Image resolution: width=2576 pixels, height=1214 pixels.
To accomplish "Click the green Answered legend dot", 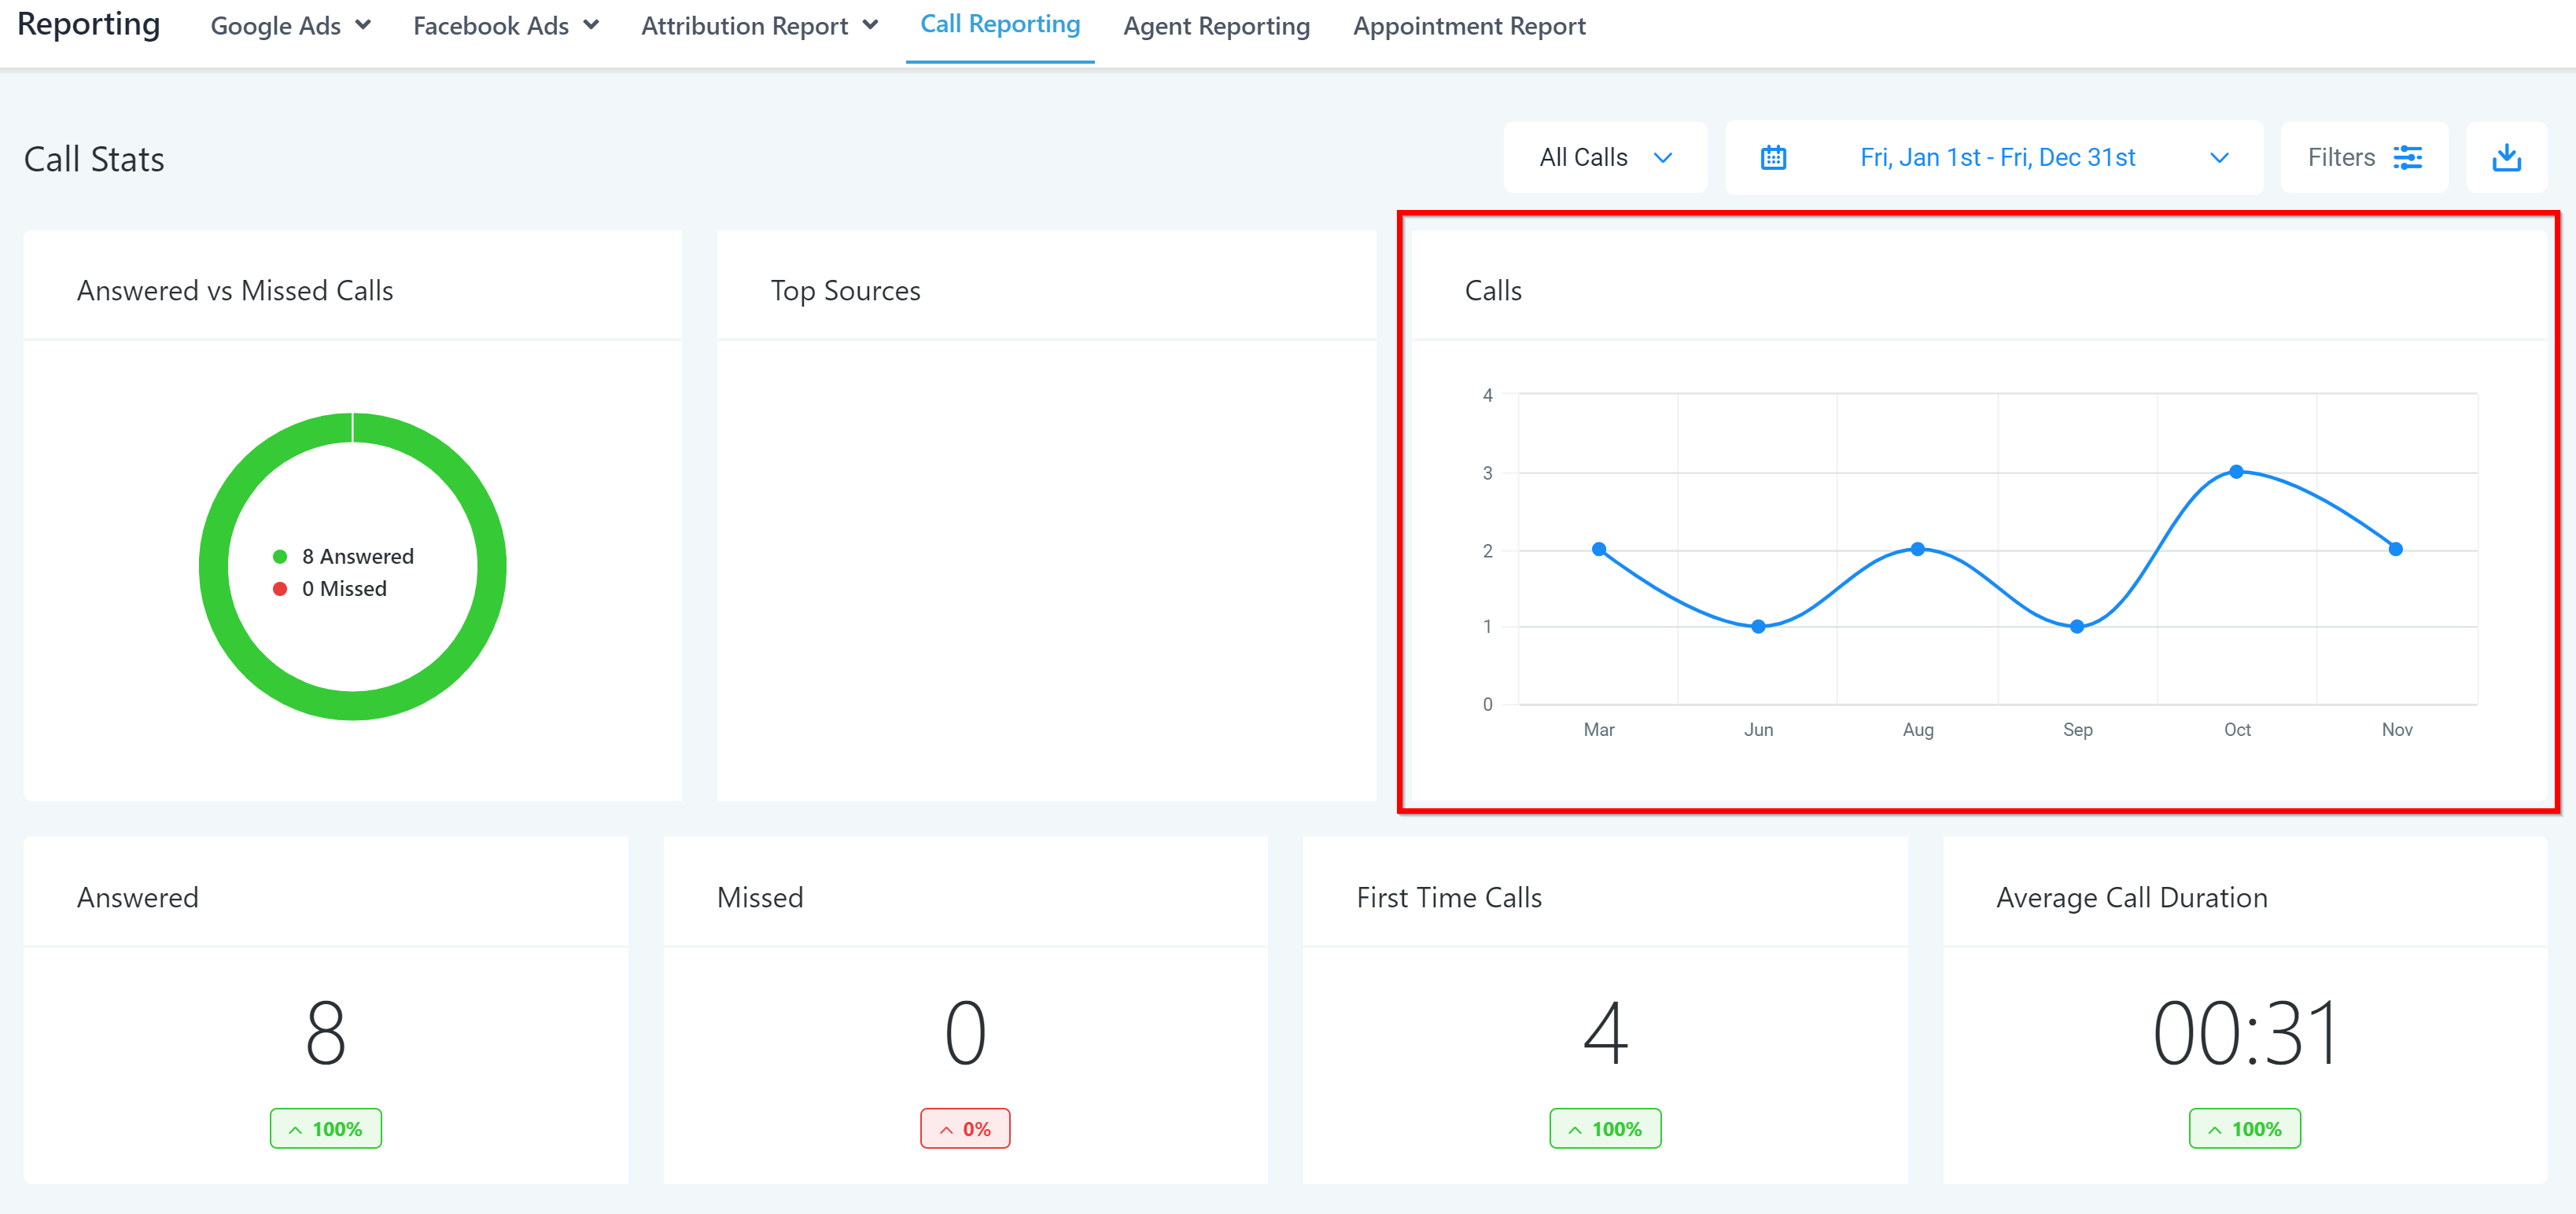I will [x=280, y=557].
